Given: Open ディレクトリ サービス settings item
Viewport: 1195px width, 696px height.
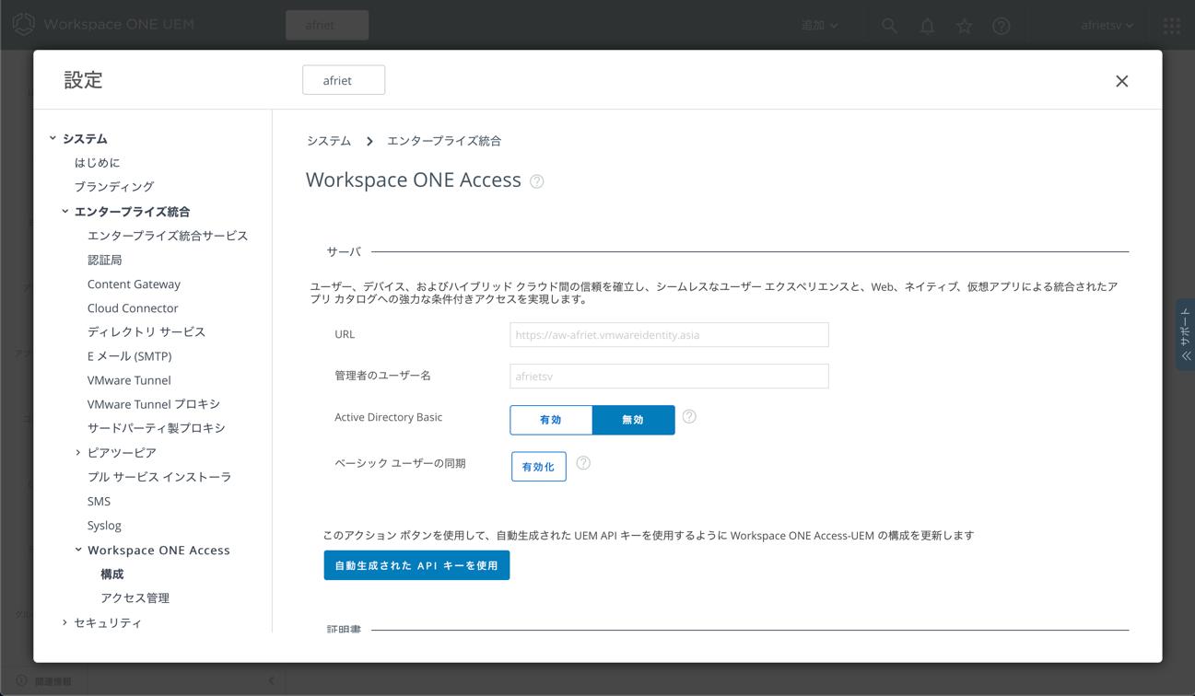Looking at the screenshot, I should (146, 332).
